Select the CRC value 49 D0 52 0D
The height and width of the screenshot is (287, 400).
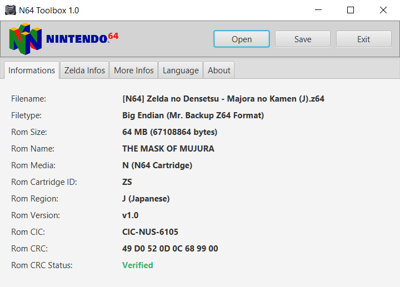pos(170,249)
